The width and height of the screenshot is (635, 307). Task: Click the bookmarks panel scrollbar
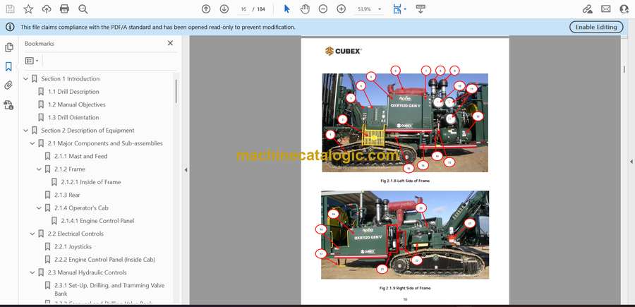pyautogui.click(x=176, y=91)
